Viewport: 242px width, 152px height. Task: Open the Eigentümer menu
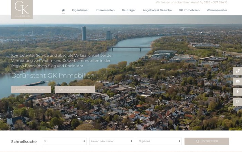(80, 10)
